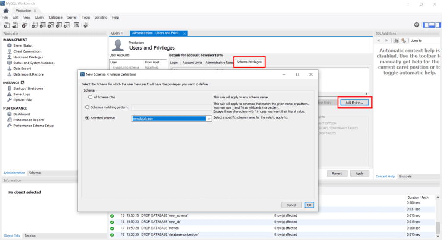Image resolution: width=442 pixels, height=240 pixels.
Task: Confirm the dialog with OK
Action: 309,205
